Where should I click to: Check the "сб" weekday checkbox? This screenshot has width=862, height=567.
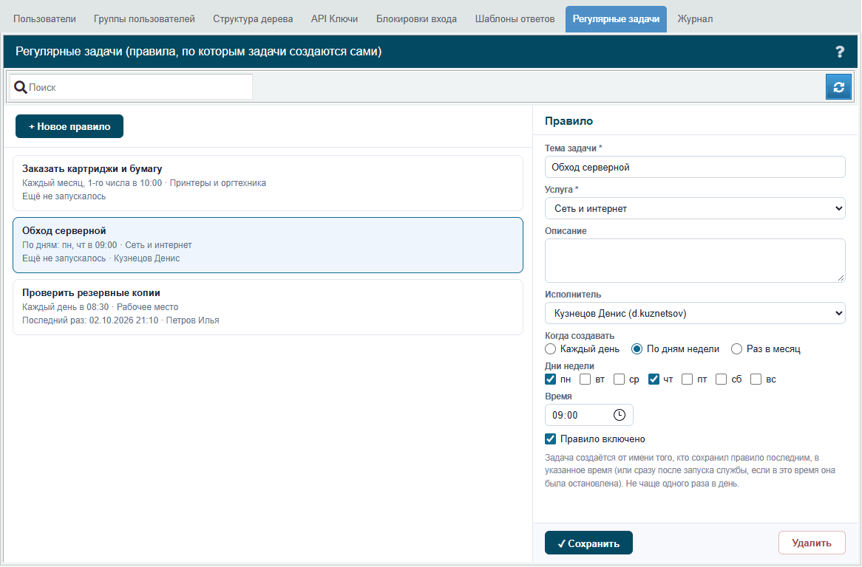click(x=722, y=379)
